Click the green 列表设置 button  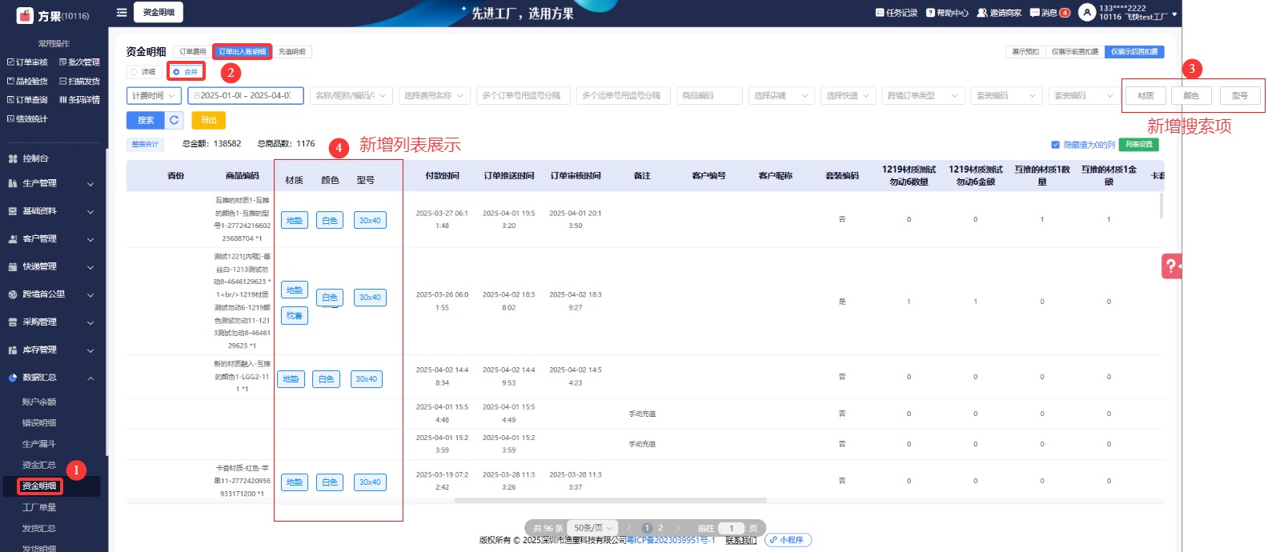click(x=1138, y=145)
